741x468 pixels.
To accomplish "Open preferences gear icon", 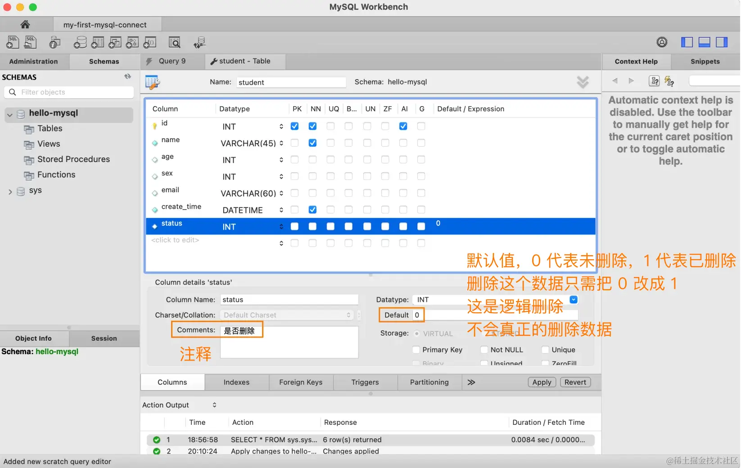I will pos(662,42).
